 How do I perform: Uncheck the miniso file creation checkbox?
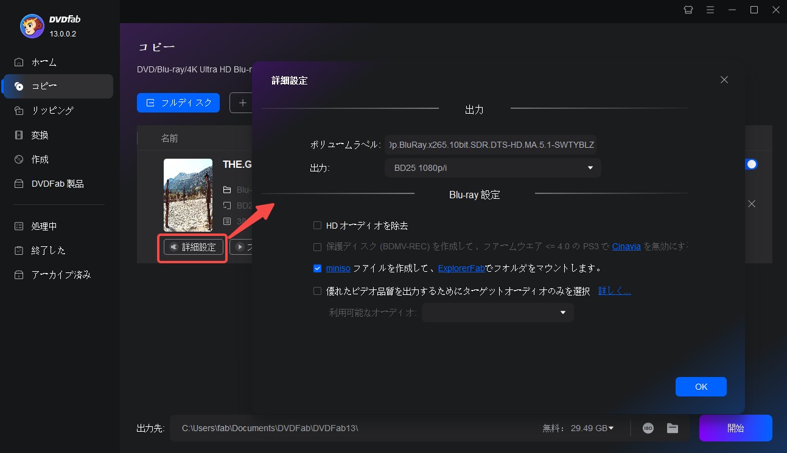317,268
